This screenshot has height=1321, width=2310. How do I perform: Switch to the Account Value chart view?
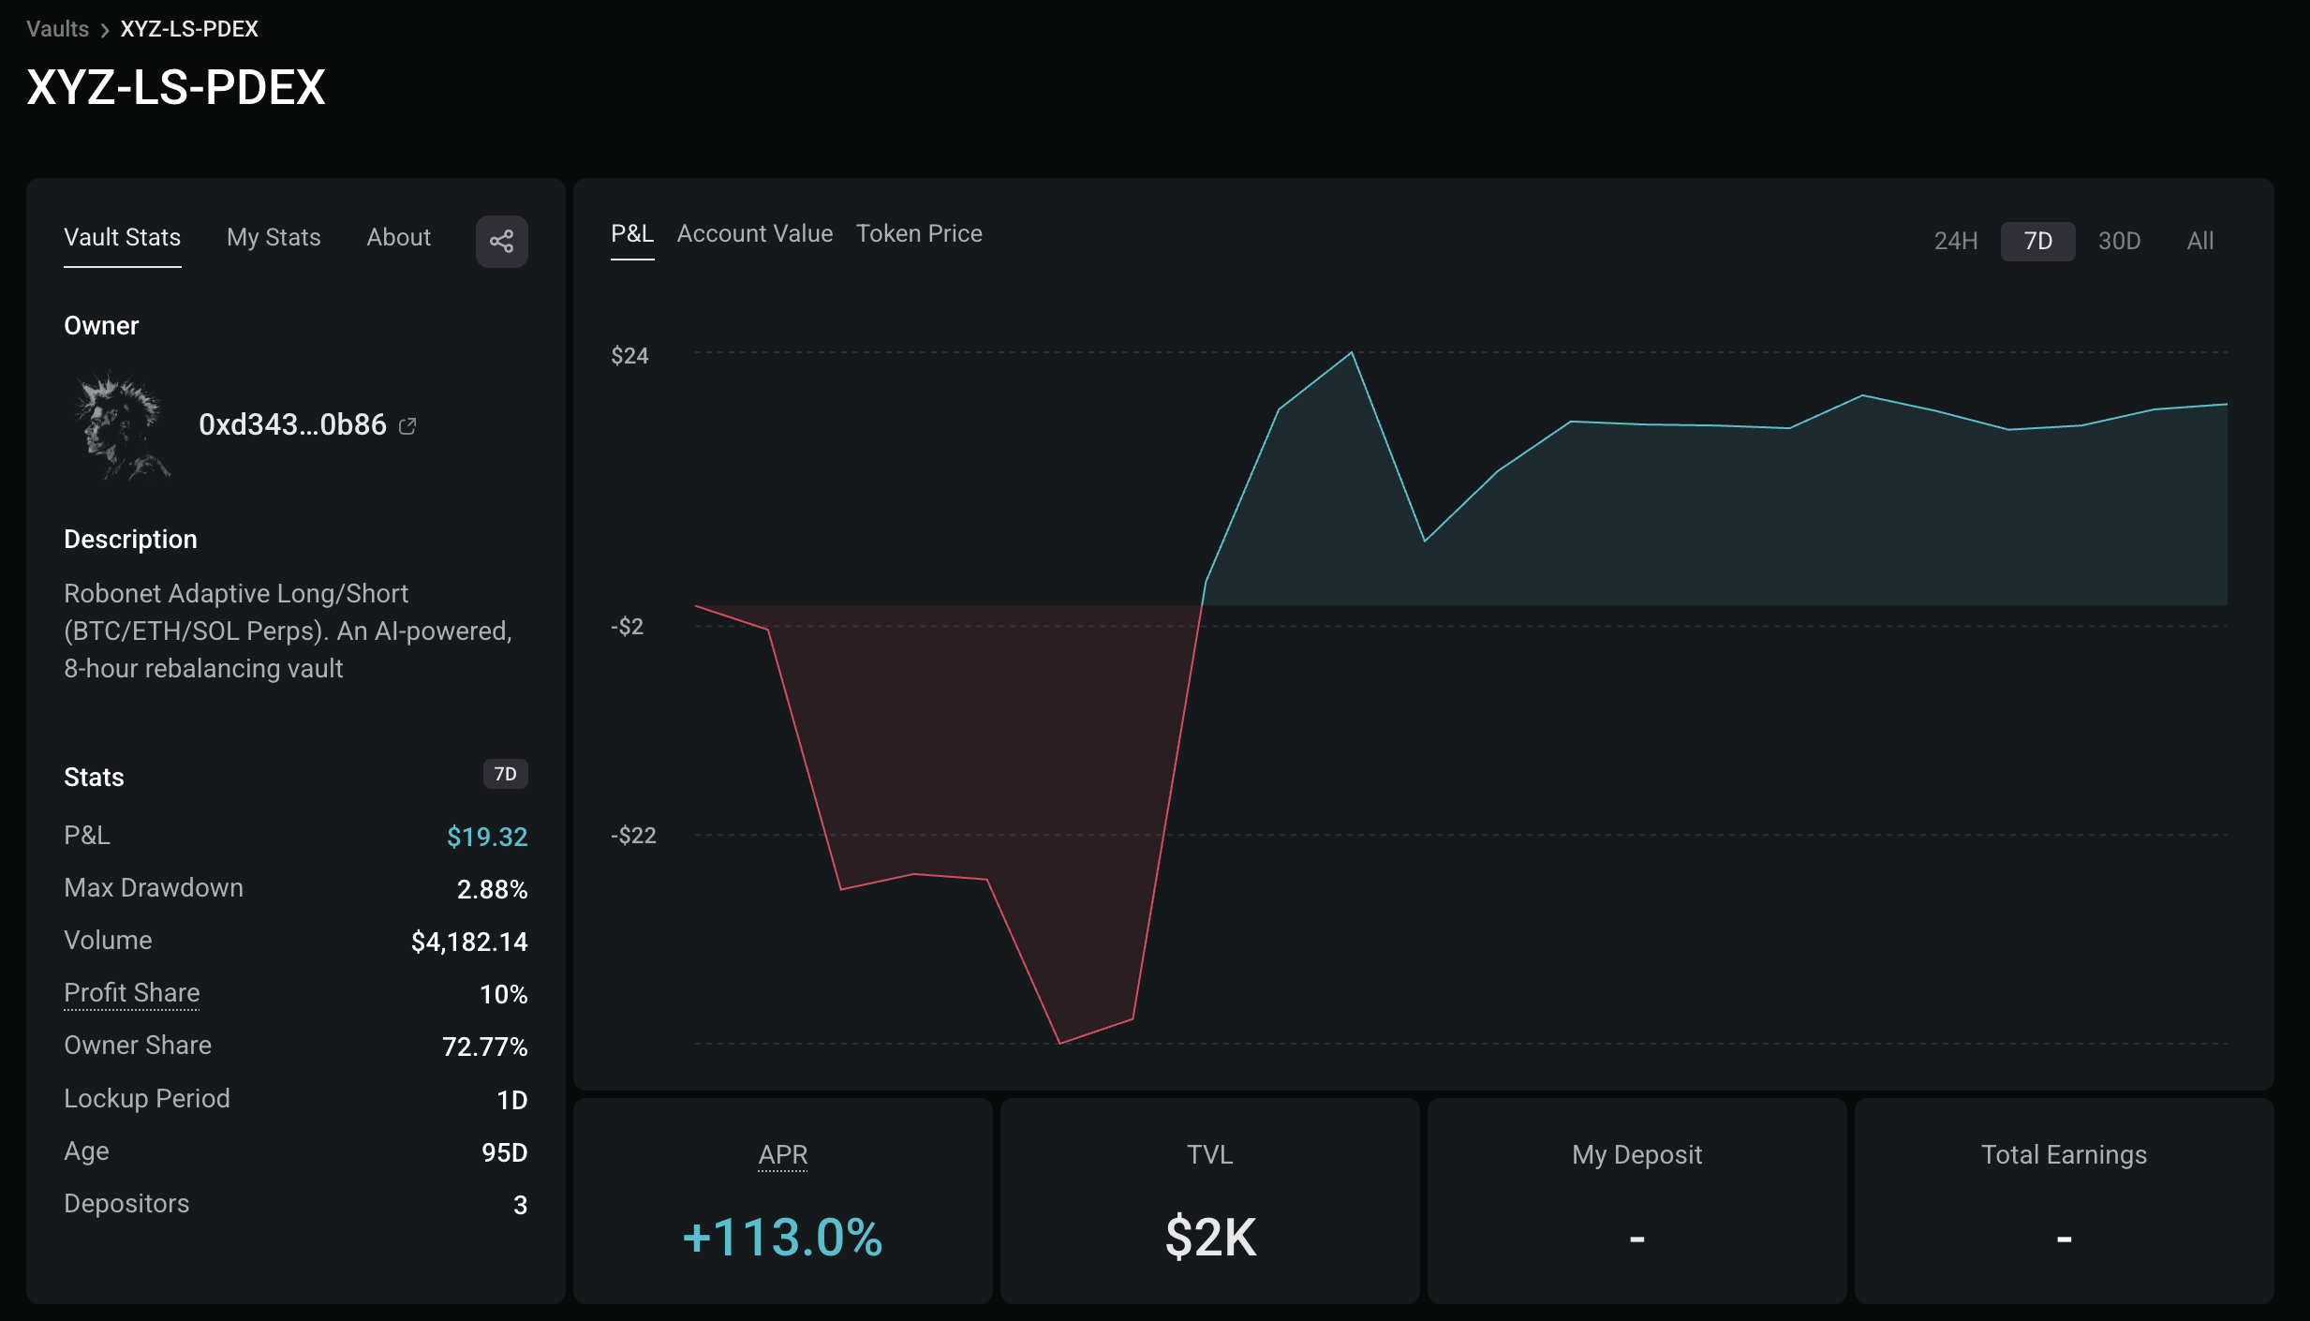pos(754,233)
